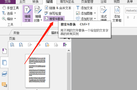Switch to Fill & Sign (填写&签名) tab
This screenshot has height=90, width=137.
(x=67, y=2)
